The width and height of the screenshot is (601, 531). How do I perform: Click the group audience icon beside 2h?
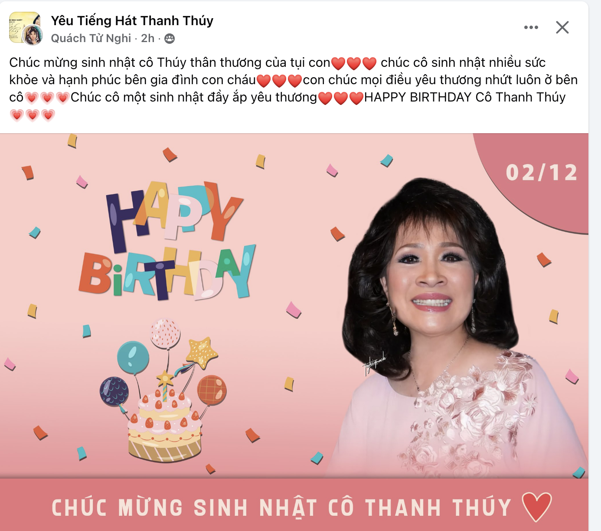pyautogui.click(x=170, y=39)
